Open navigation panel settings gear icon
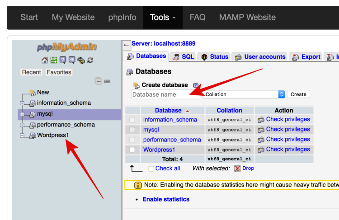 click(x=81, y=60)
